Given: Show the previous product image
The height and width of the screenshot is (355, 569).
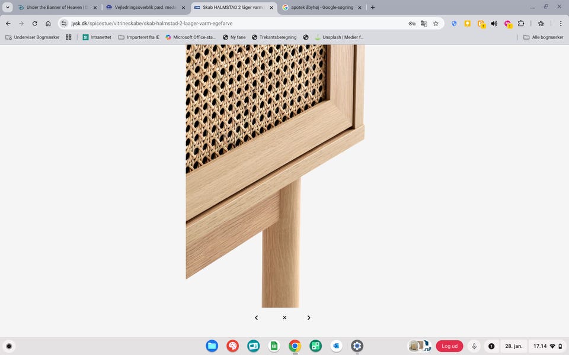Looking at the screenshot, I should (x=256, y=318).
